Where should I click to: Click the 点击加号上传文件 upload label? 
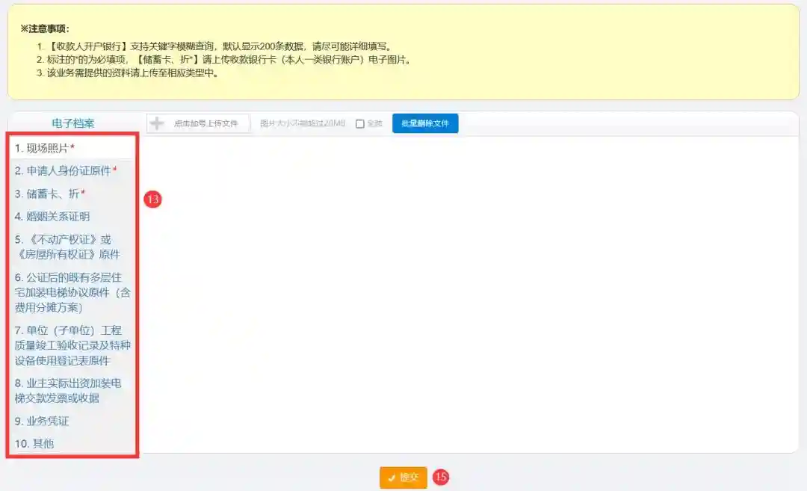pyautogui.click(x=205, y=123)
